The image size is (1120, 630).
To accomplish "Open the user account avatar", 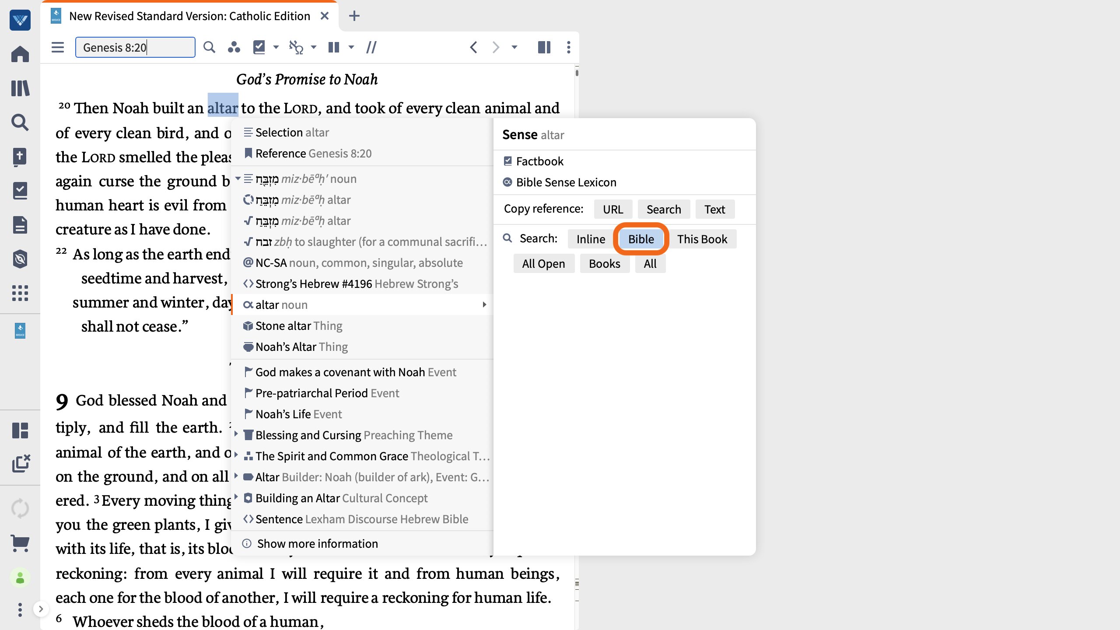I will (x=20, y=578).
